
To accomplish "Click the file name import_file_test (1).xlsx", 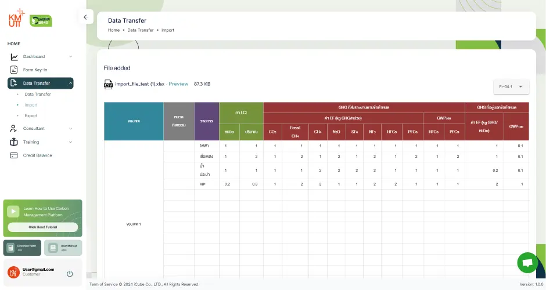I will coord(139,84).
